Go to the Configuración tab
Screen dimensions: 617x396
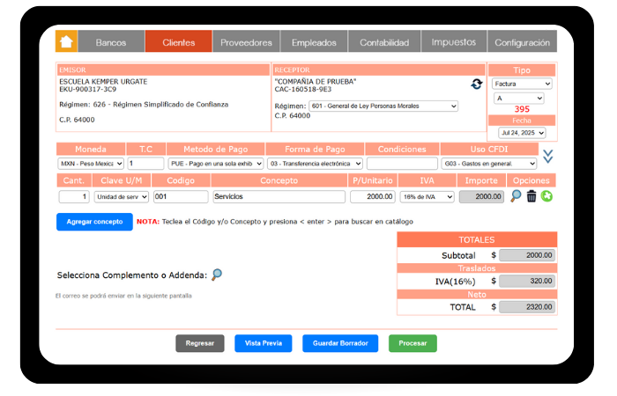tap(522, 42)
